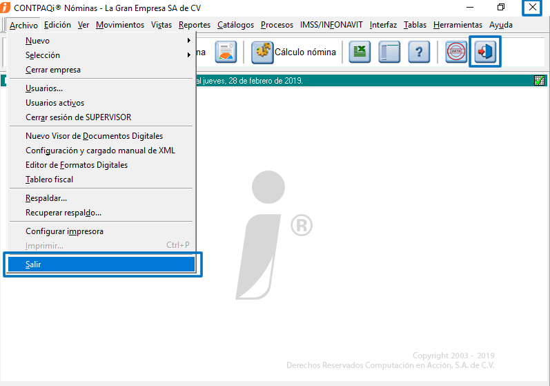Open the Catálogos menu
The image size is (550, 386).
click(235, 25)
